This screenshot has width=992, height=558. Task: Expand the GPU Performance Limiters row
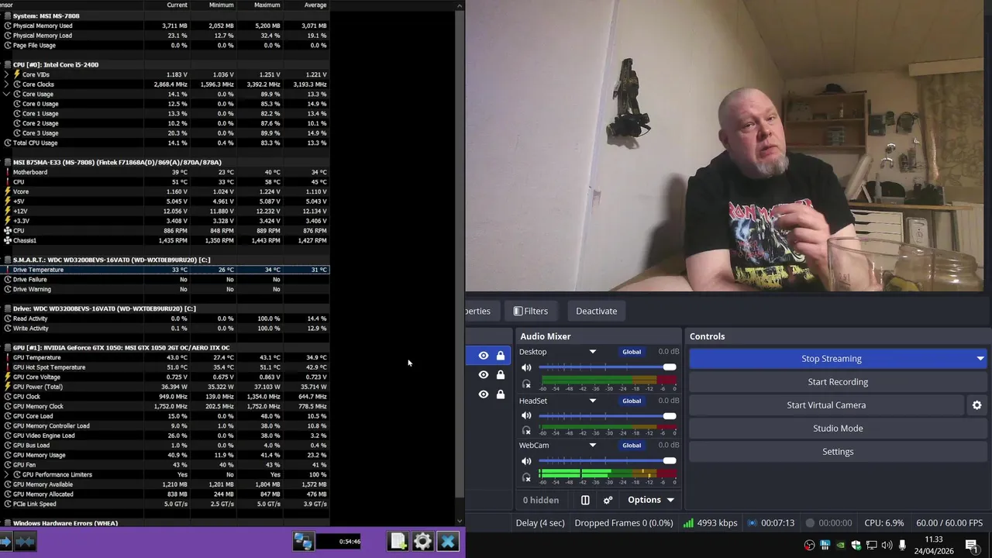click(7, 474)
